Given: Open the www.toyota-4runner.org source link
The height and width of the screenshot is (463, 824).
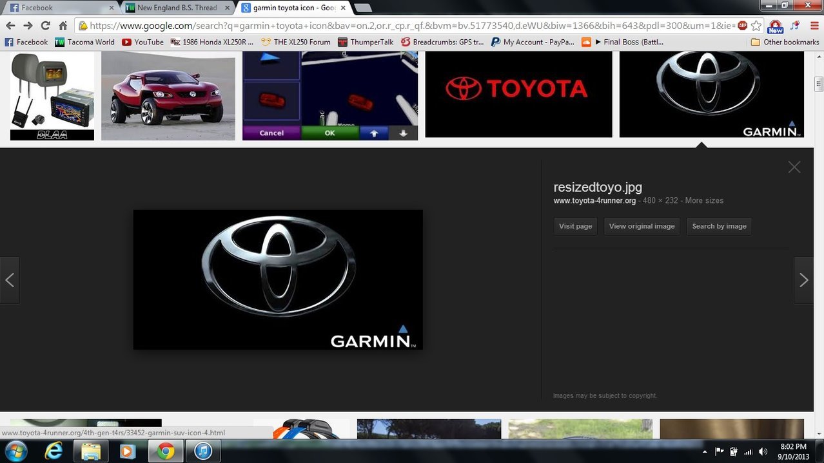Looking at the screenshot, I should 594,200.
